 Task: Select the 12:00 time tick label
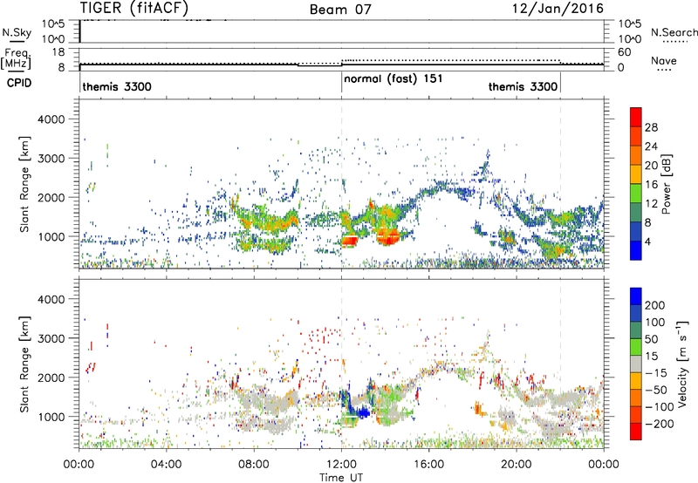click(341, 465)
